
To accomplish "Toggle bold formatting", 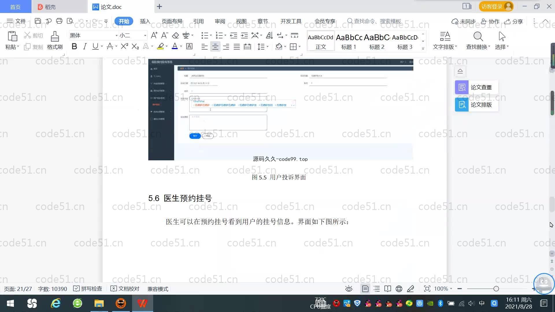I will [74, 47].
